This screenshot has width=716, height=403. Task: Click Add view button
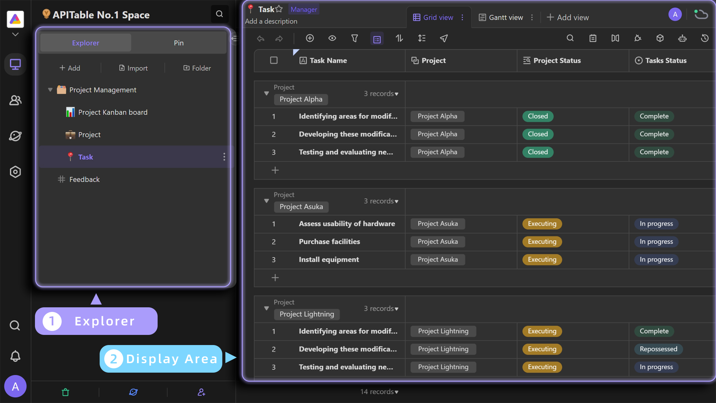568,17
